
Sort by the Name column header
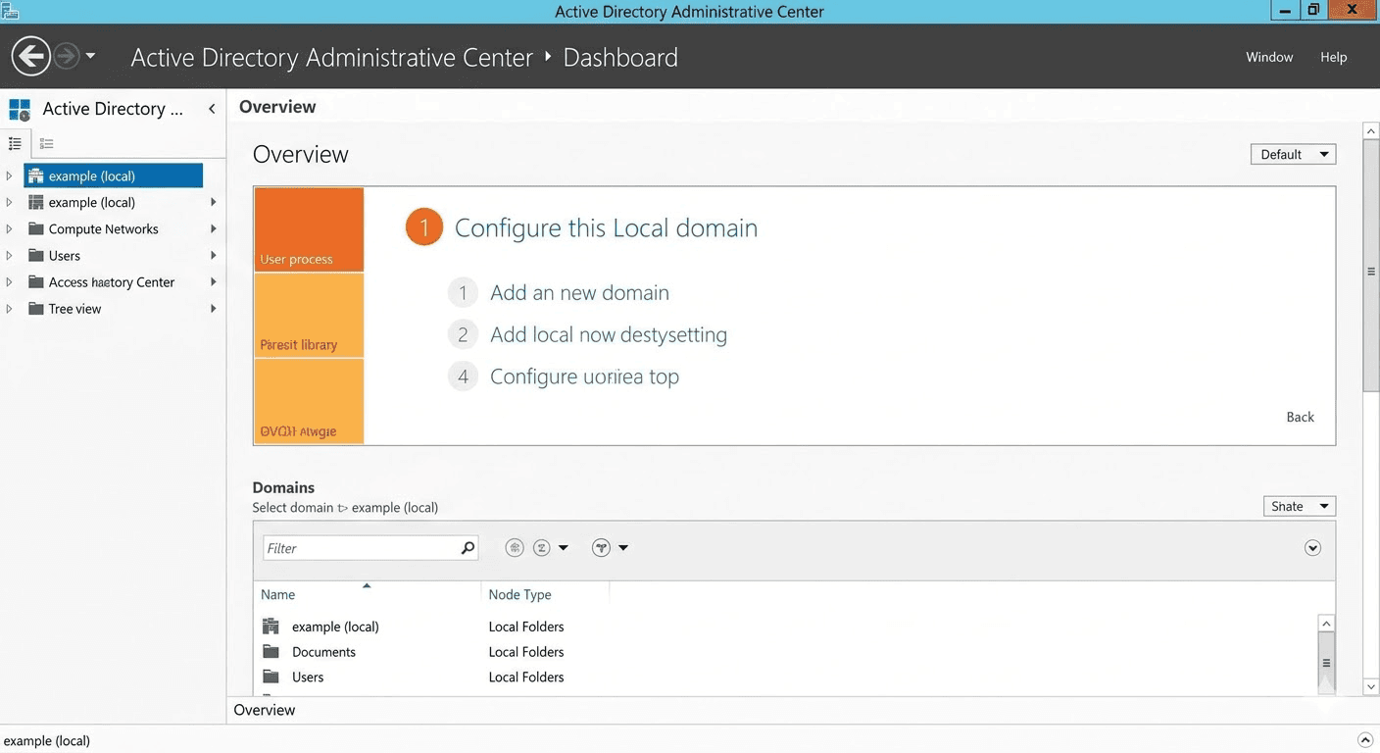pyautogui.click(x=277, y=594)
